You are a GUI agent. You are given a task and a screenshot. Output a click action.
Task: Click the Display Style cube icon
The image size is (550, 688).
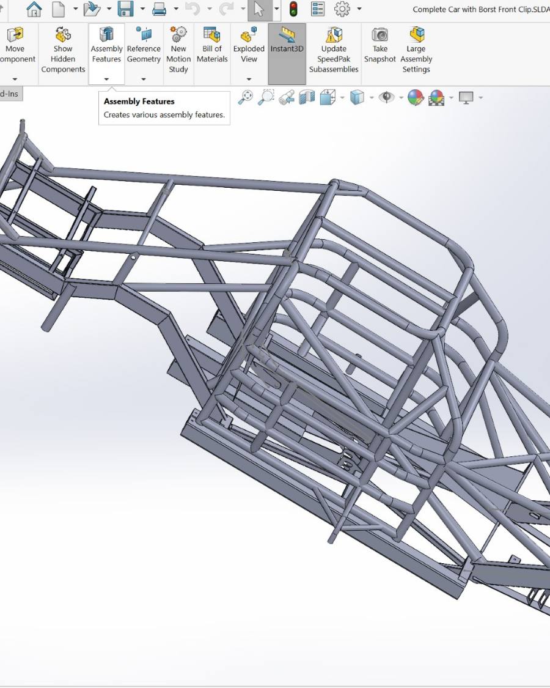point(357,97)
